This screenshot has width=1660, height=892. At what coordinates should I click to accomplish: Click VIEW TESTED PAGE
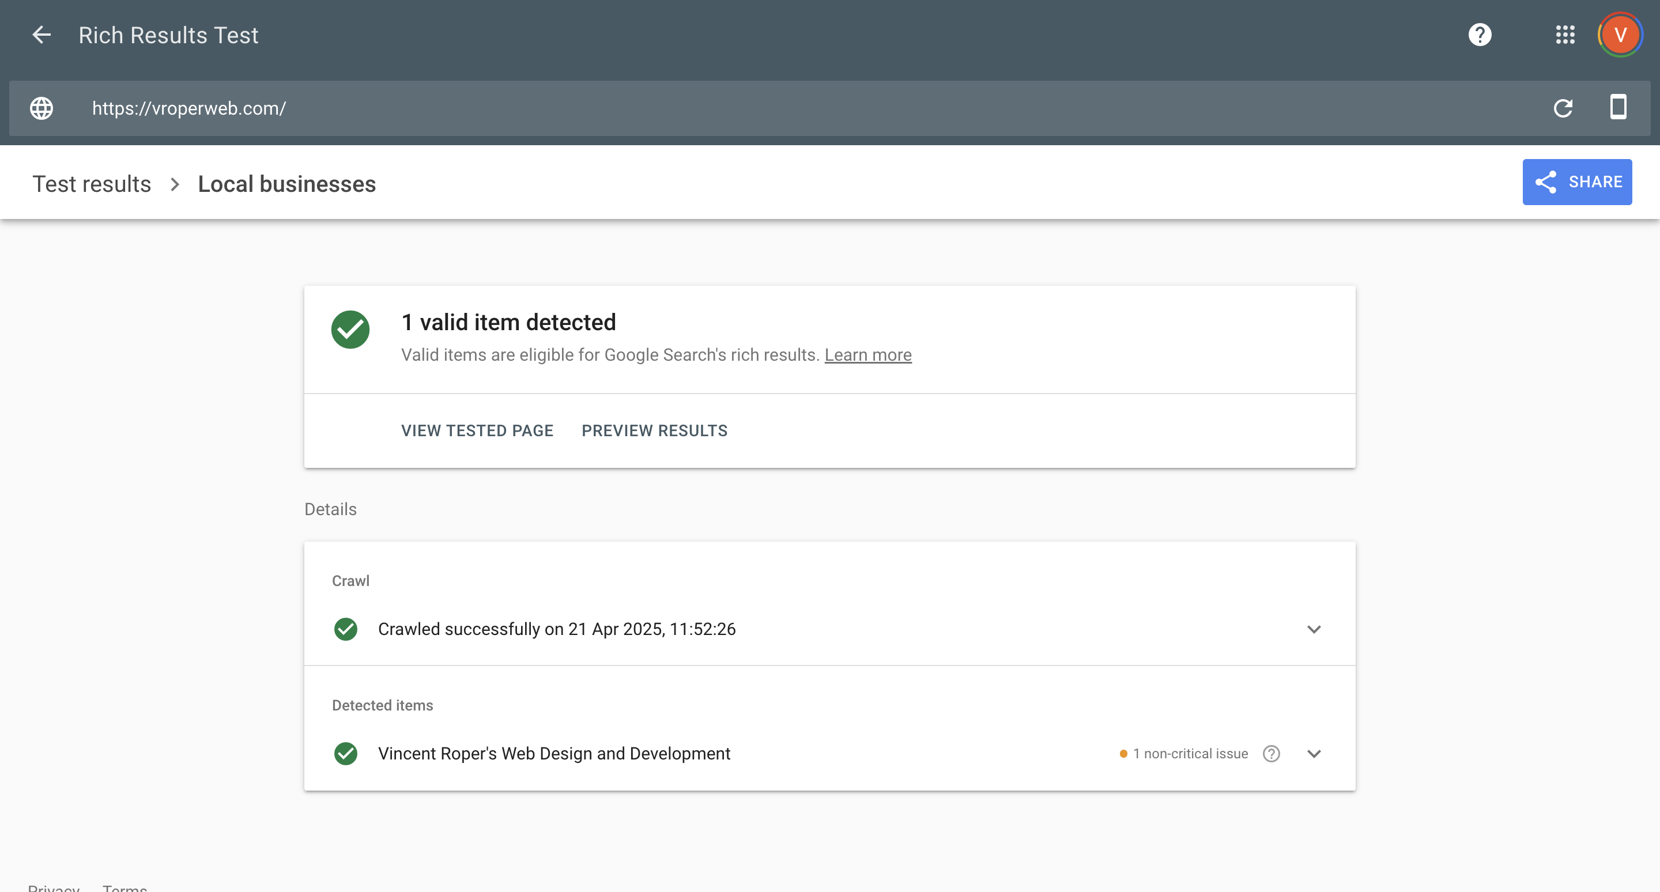477,430
